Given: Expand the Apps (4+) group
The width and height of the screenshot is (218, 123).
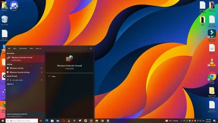Looking at the screenshot, I should pyautogui.click(x=10, y=84).
